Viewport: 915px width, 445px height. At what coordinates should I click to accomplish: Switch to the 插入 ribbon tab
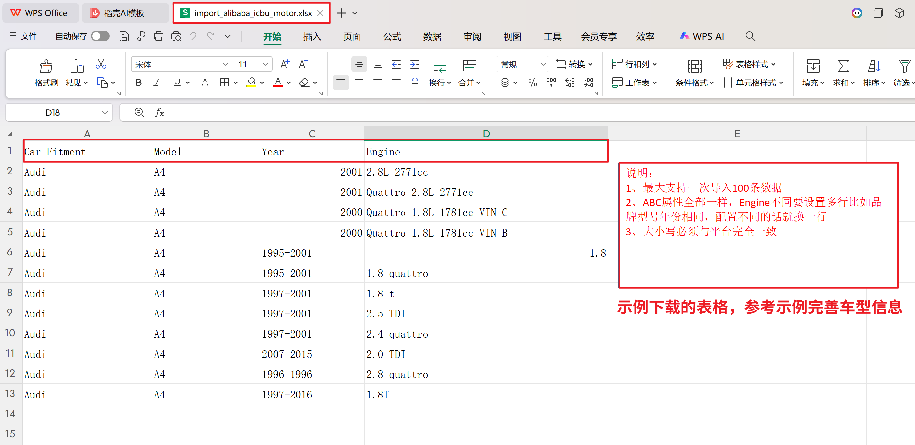[312, 36]
